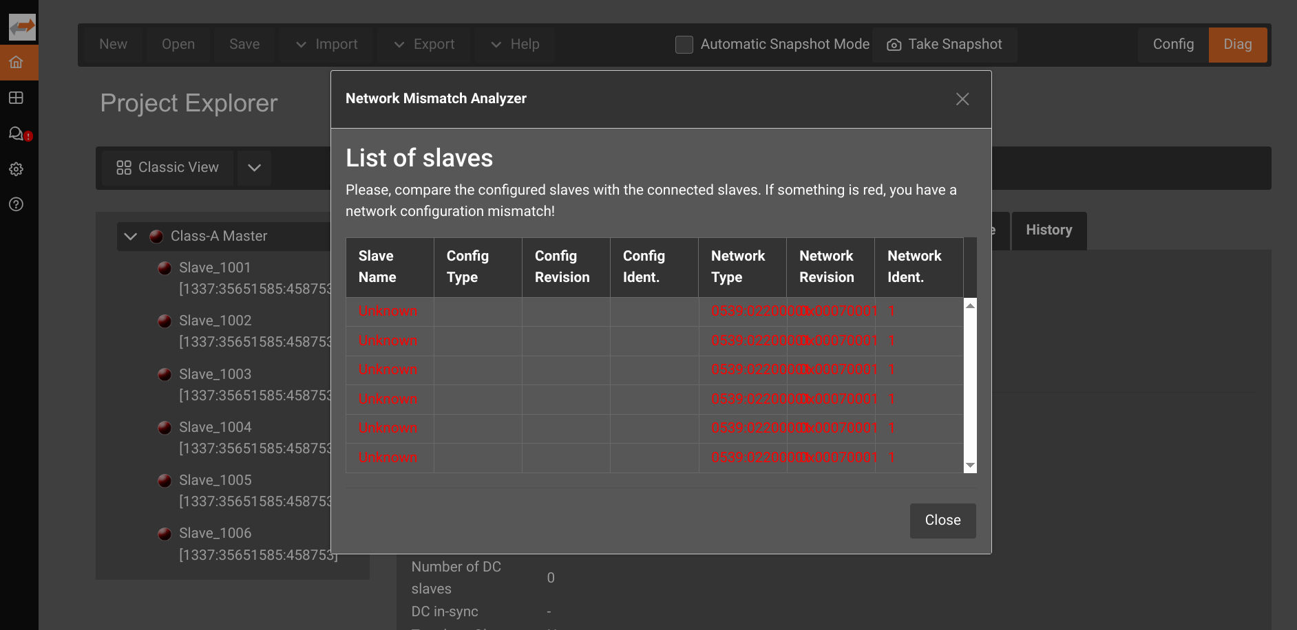Click the red status icon of Slave_1003
The image size is (1297, 630).
coord(165,374)
